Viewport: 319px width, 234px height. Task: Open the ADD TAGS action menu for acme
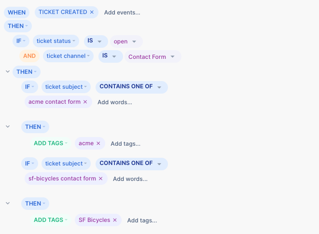[x=51, y=143]
